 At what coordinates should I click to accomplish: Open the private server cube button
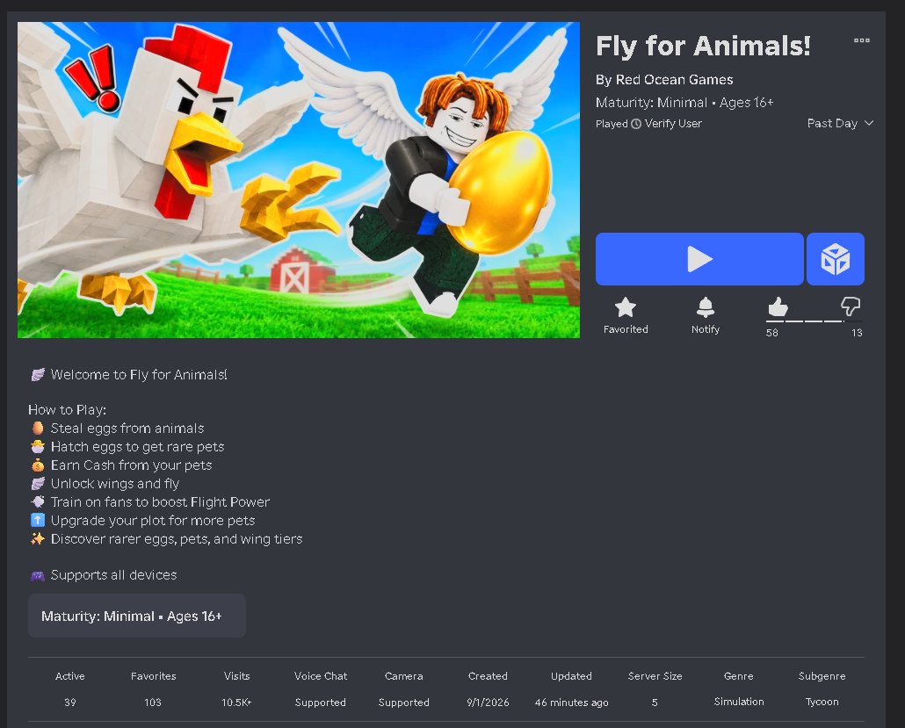click(x=836, y=259)
